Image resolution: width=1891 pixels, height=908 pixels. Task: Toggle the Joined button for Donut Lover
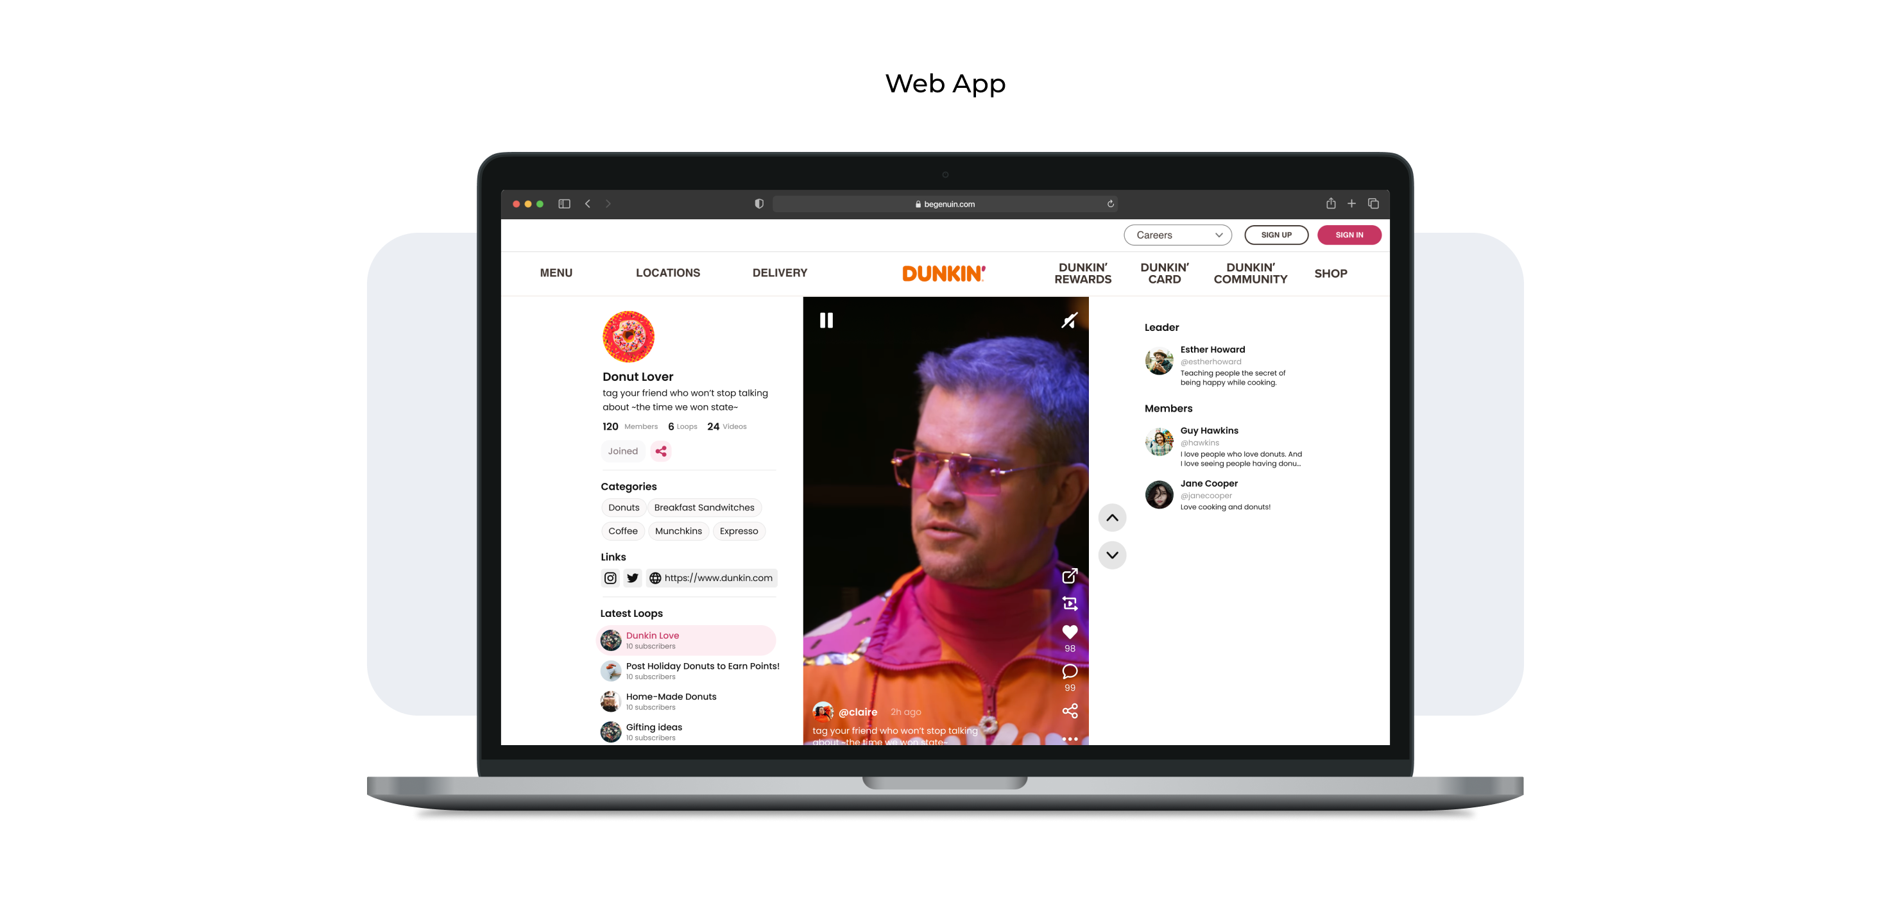coord(622,451)
